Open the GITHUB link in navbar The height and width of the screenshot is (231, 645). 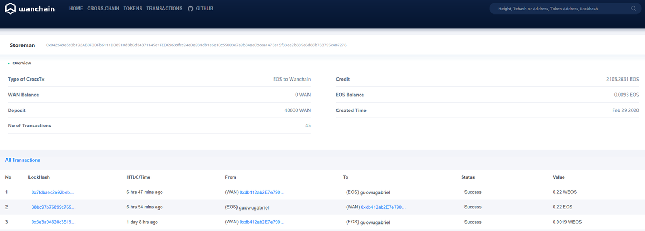[x=205, y=9]
